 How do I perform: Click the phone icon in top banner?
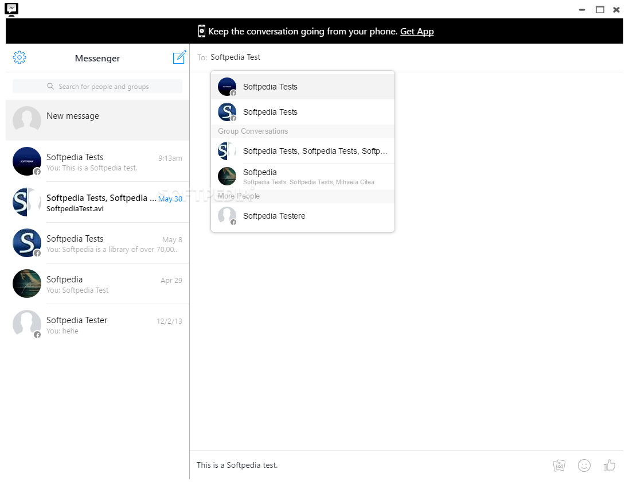click(202, 31)
